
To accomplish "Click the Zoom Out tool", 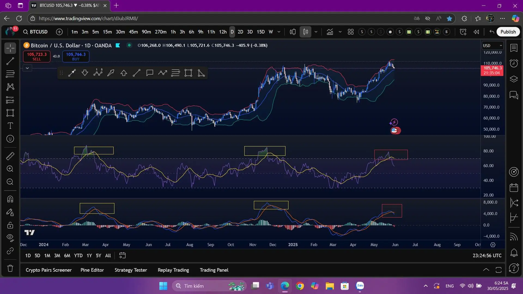I will [10, 182].
